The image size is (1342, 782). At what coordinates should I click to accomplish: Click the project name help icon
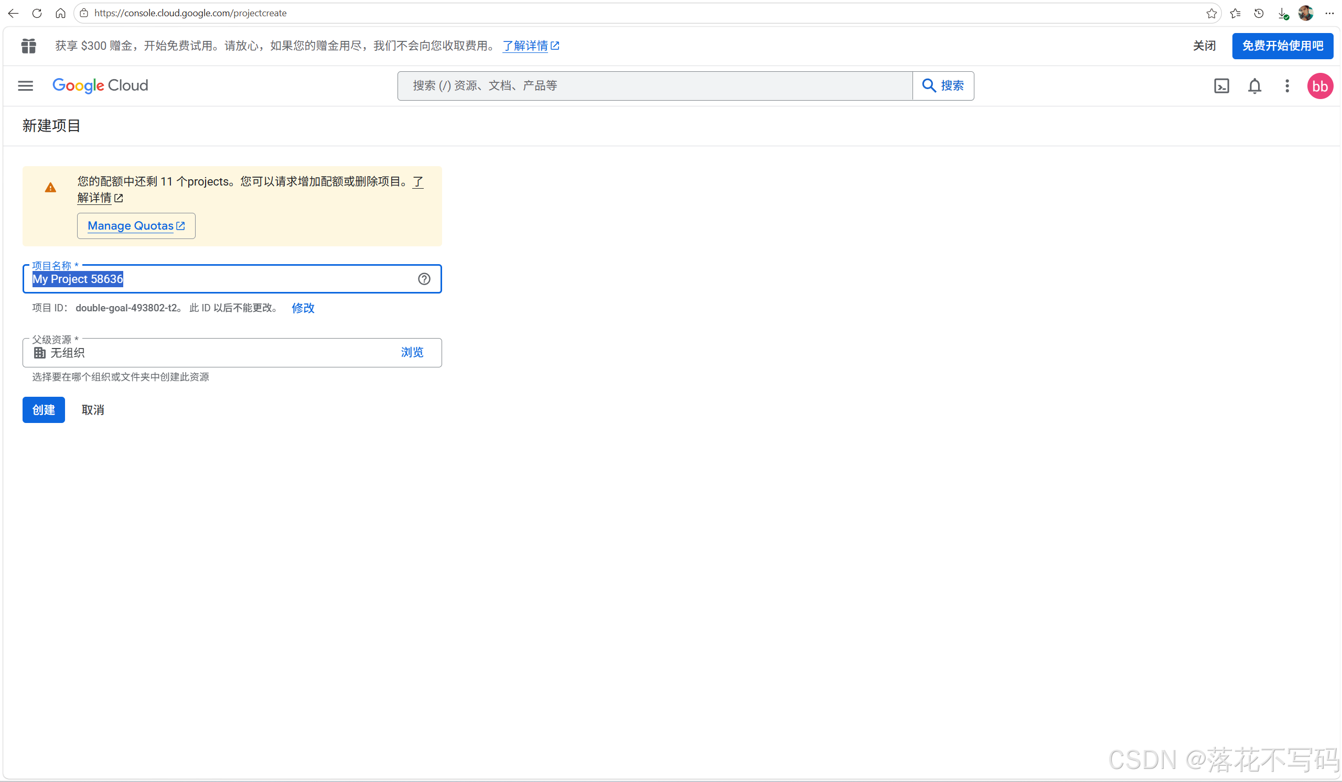click(424, 279)
